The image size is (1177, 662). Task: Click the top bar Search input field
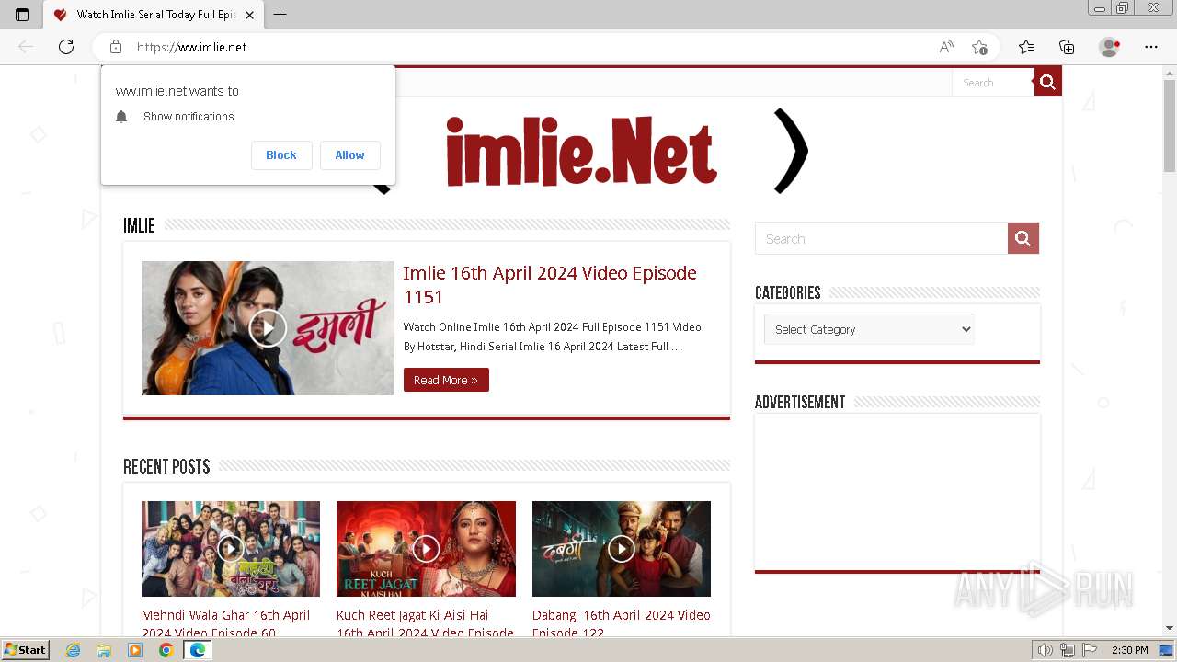click(x=993, y=83)
